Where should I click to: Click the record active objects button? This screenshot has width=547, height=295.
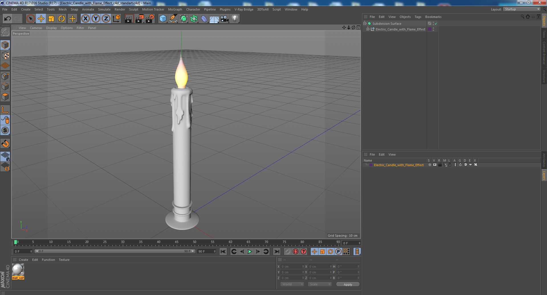click(x=287, y=251)
